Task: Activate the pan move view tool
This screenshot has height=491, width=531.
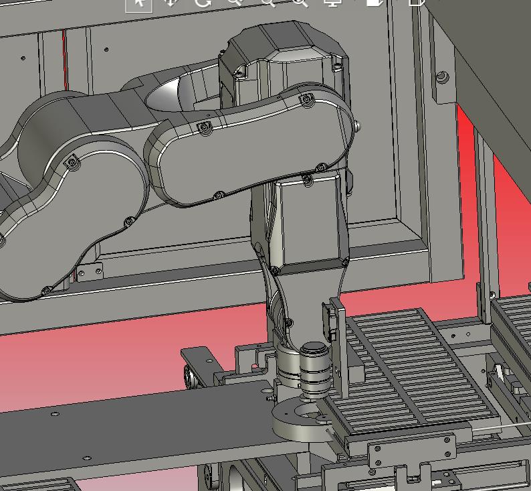Action: [171, 3]
